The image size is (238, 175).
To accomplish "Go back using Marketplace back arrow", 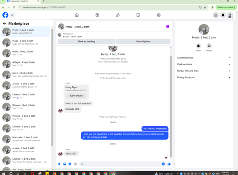I will point(5,23).
